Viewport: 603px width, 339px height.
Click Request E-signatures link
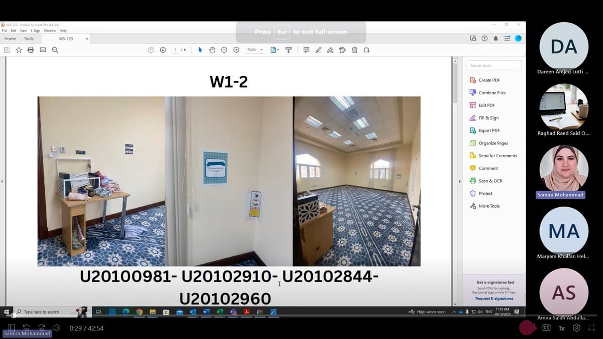pos(494,299)
